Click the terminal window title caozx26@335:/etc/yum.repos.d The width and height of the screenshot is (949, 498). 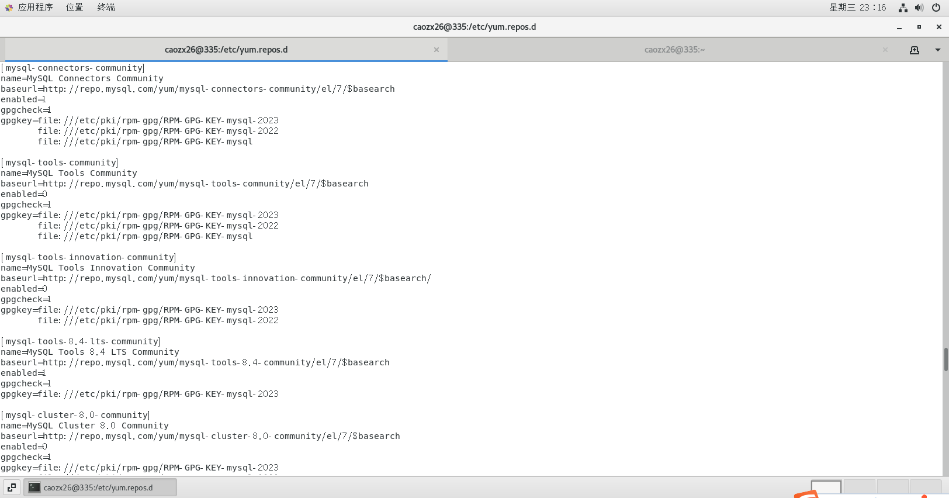click(474, 27)
